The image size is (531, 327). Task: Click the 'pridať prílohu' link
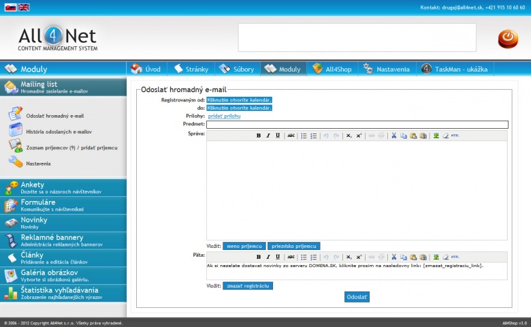tap(224, 116)
